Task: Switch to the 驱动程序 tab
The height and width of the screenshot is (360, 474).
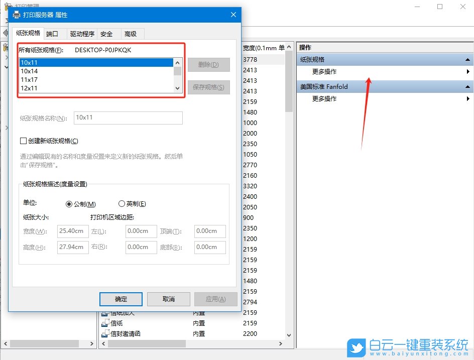Action: tap(83, 33)
